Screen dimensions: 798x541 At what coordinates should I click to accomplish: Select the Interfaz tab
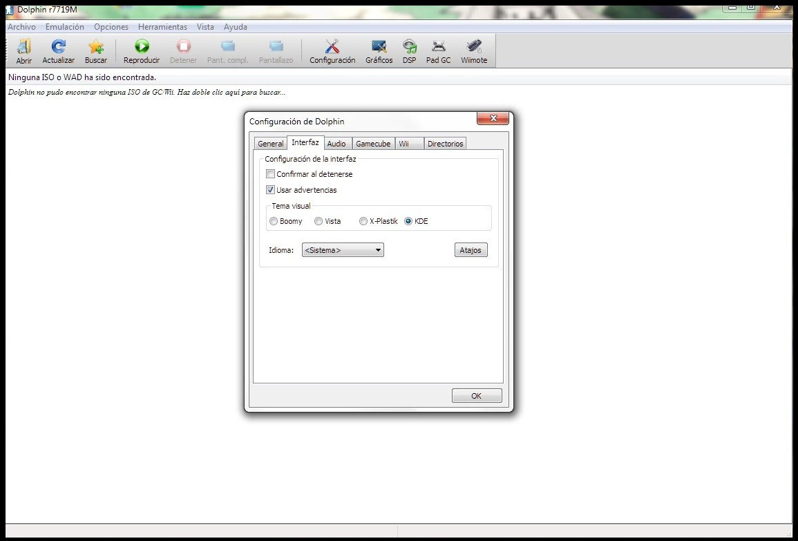point(305,142)
